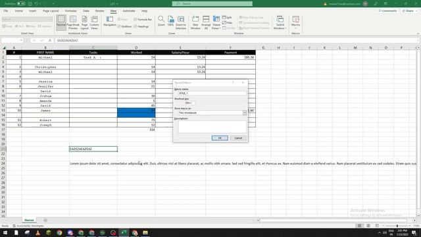
Task: Open the Freeze Panes dropdown
Action: point(216,22)
